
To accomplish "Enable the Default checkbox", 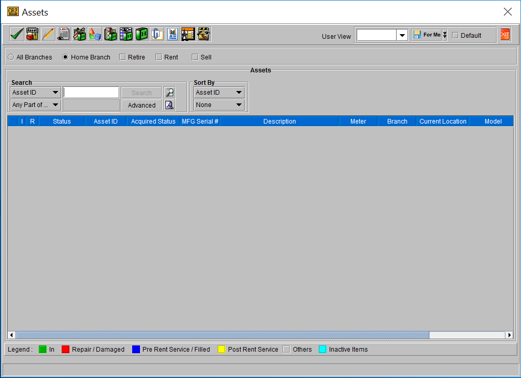I will [456, 36].
